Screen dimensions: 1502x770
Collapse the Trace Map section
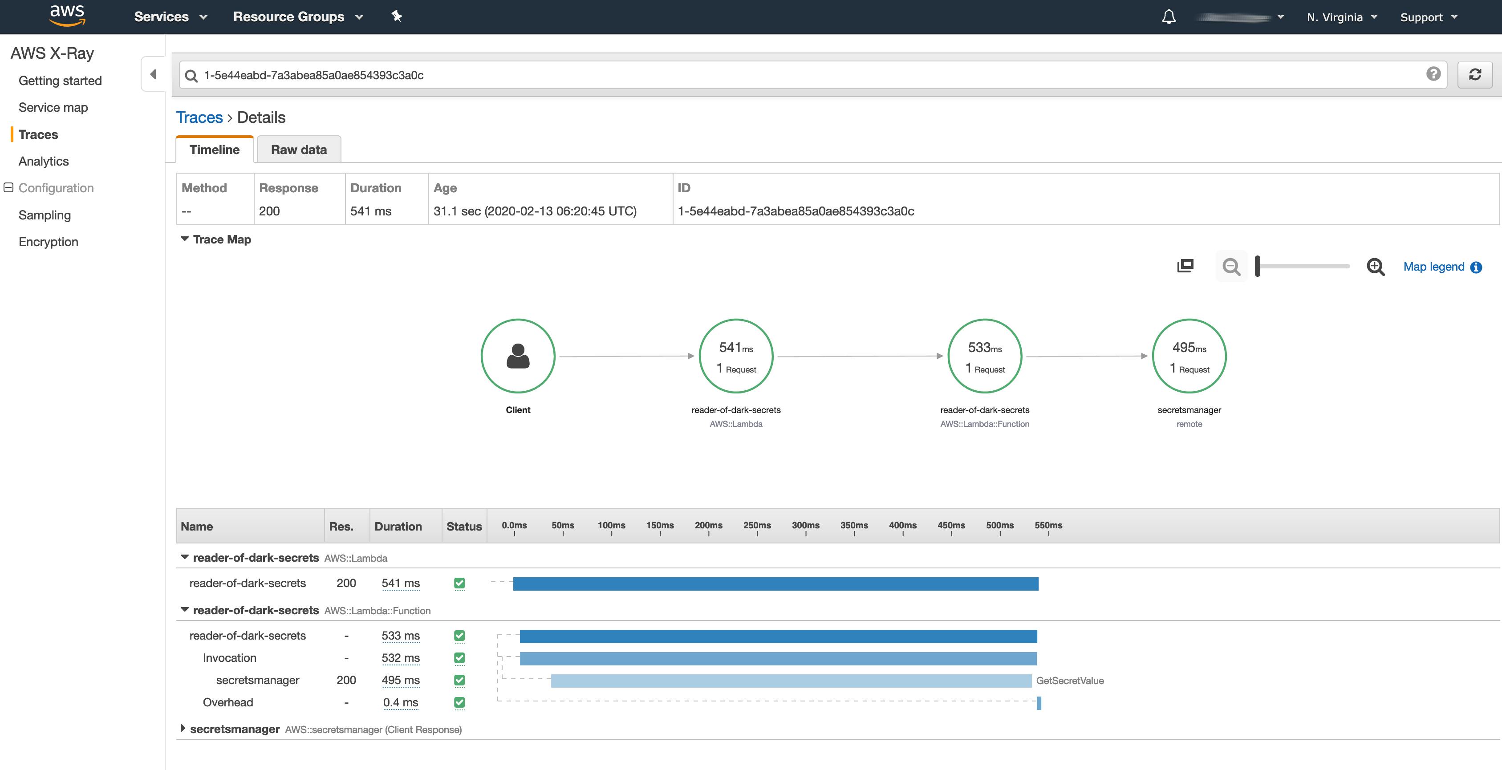coord(184,239)
